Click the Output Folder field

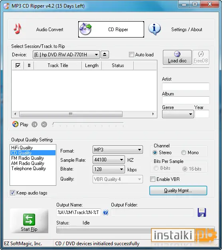pos(153,212)
